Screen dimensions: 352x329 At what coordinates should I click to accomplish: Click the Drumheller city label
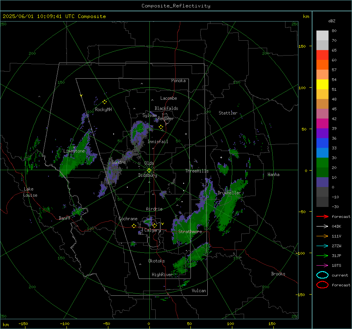[x=229, y=193]
